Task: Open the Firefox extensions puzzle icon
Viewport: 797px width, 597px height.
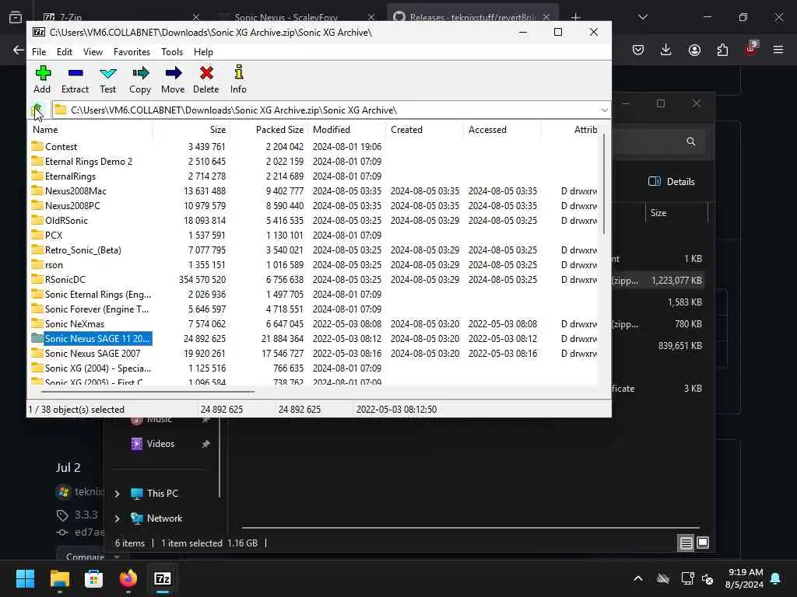Action: tap(722, 50)
